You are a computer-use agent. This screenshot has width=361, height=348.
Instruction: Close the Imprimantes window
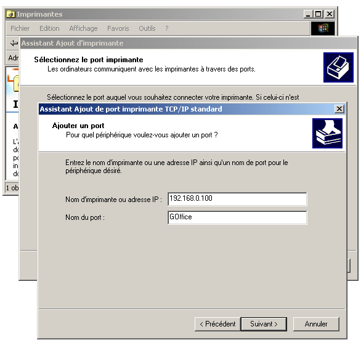click(x=330, y=14)
